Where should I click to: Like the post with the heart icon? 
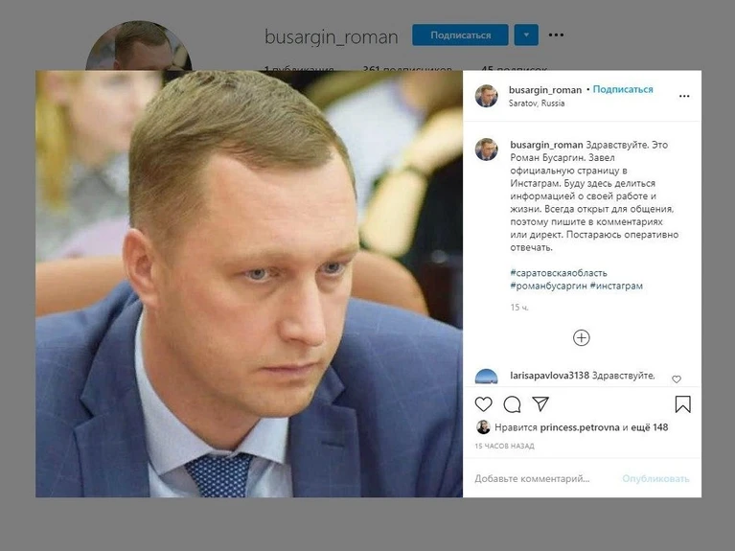click(483, 403)
